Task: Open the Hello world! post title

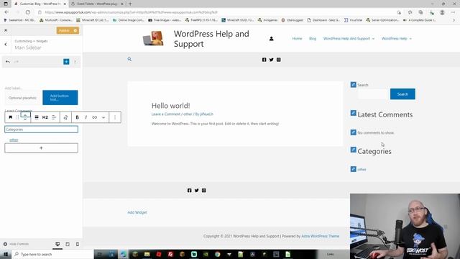Action: coord(171,106)
